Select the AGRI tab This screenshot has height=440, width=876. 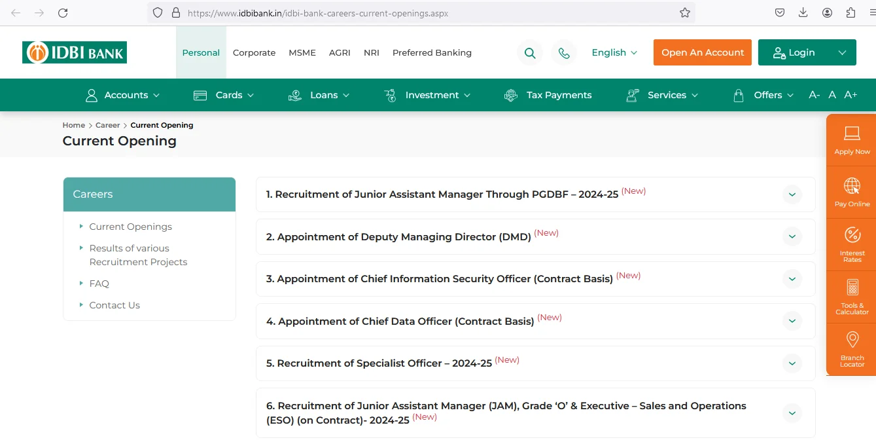pyautogui.click(x=340, y=52)
